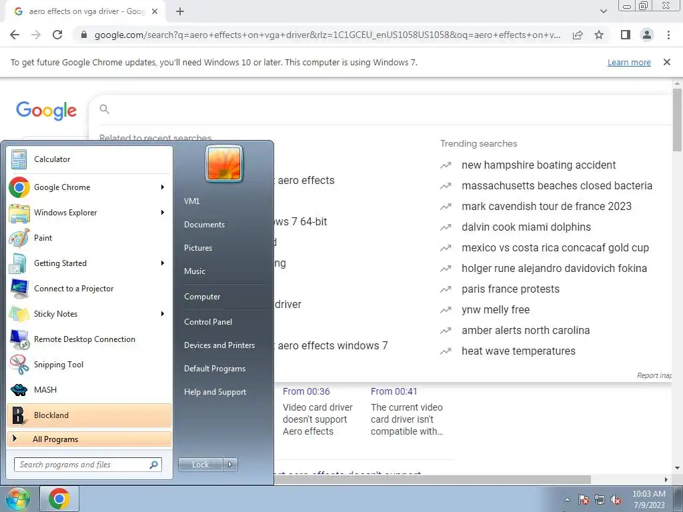
Task: Open From 00:36 video moment link
Action: point(306,391)
